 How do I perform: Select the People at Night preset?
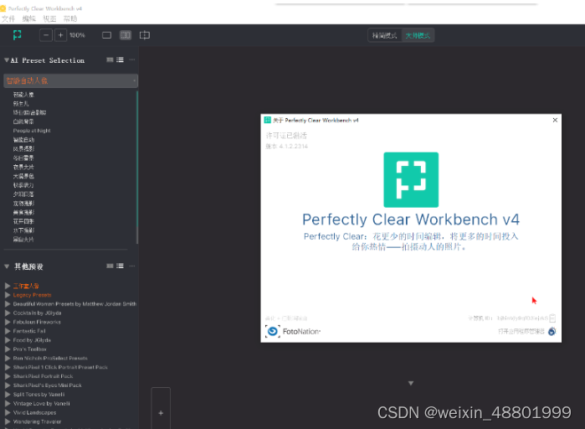(x=32, y=131)
